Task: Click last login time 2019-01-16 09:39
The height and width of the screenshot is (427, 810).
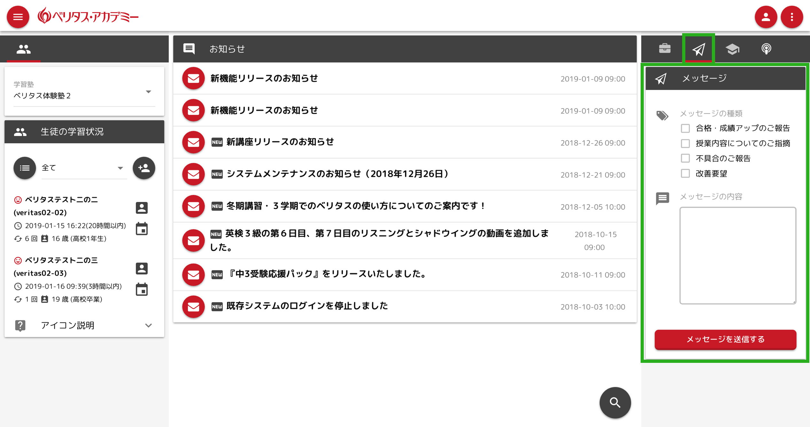Action: coord(74,286)
